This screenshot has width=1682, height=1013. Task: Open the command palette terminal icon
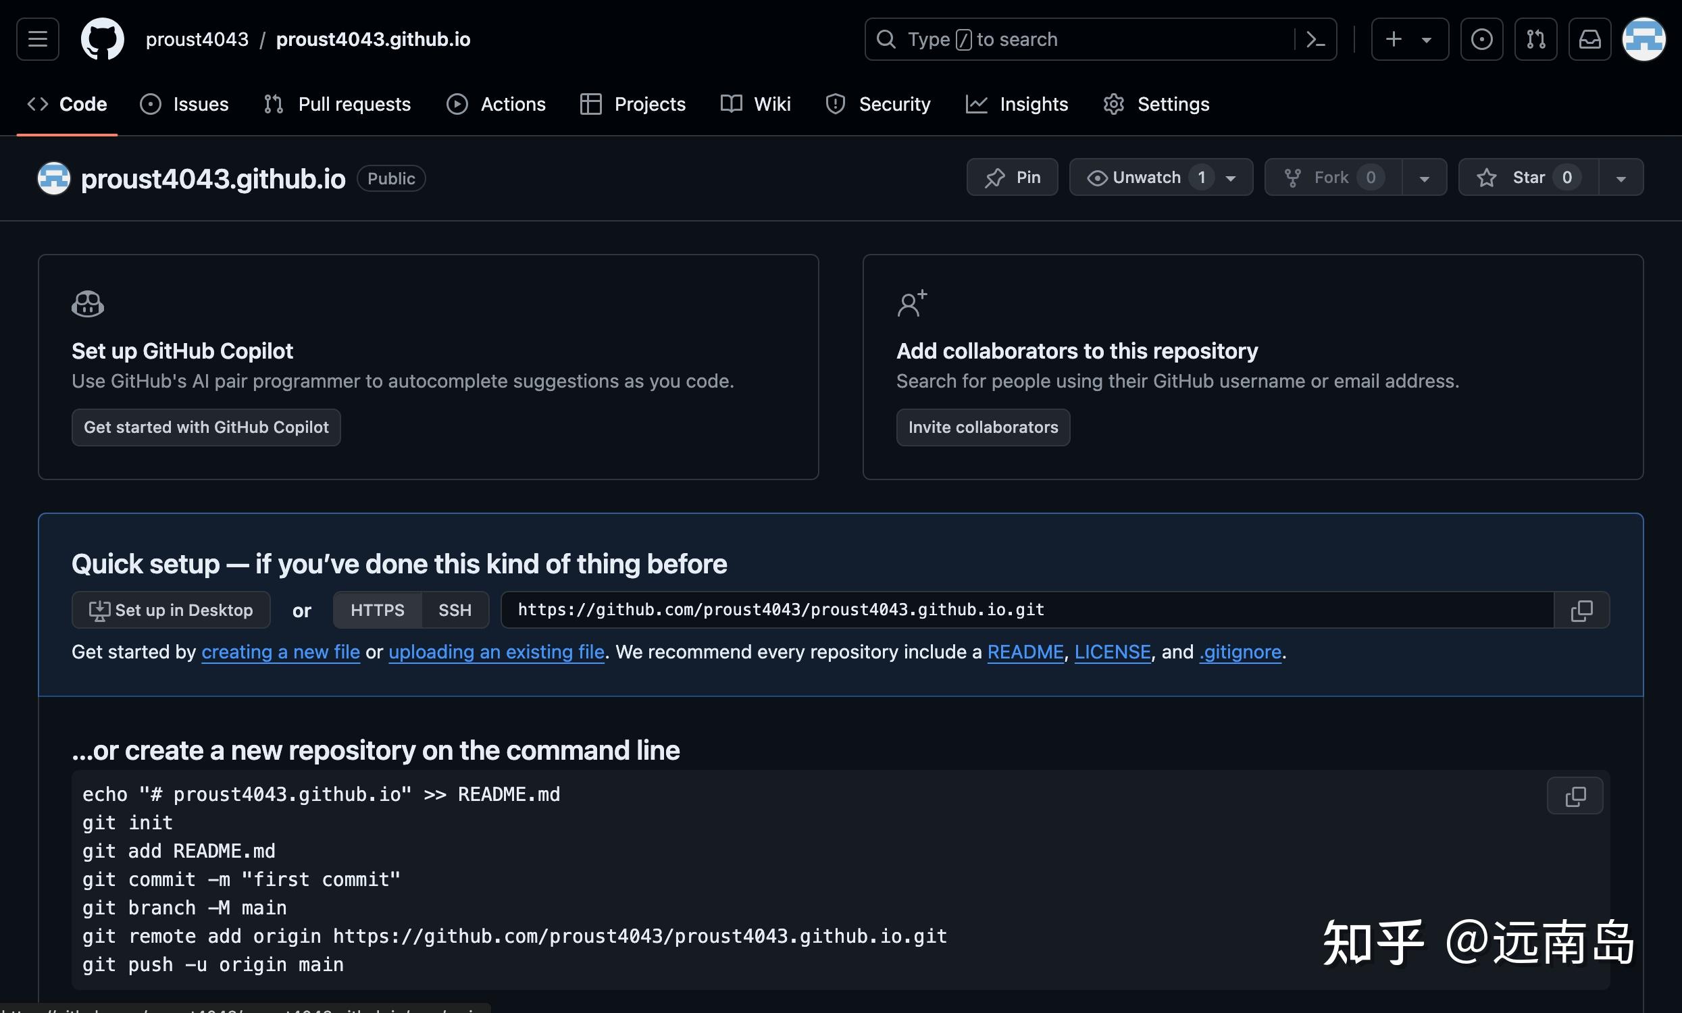(x=1314, y=39)
